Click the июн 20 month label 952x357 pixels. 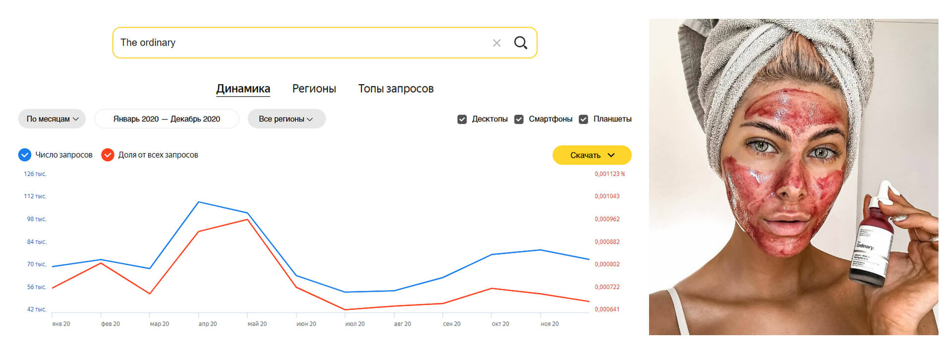point(306,324)
